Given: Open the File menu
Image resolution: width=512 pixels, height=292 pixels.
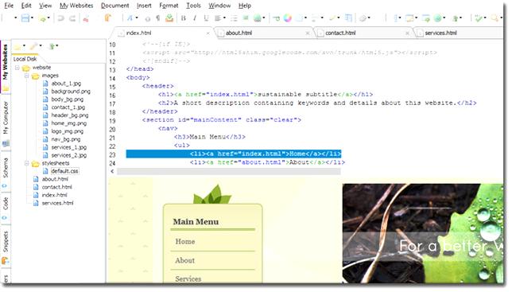Looking at the screenshot, I should click(x=9, y=6).
